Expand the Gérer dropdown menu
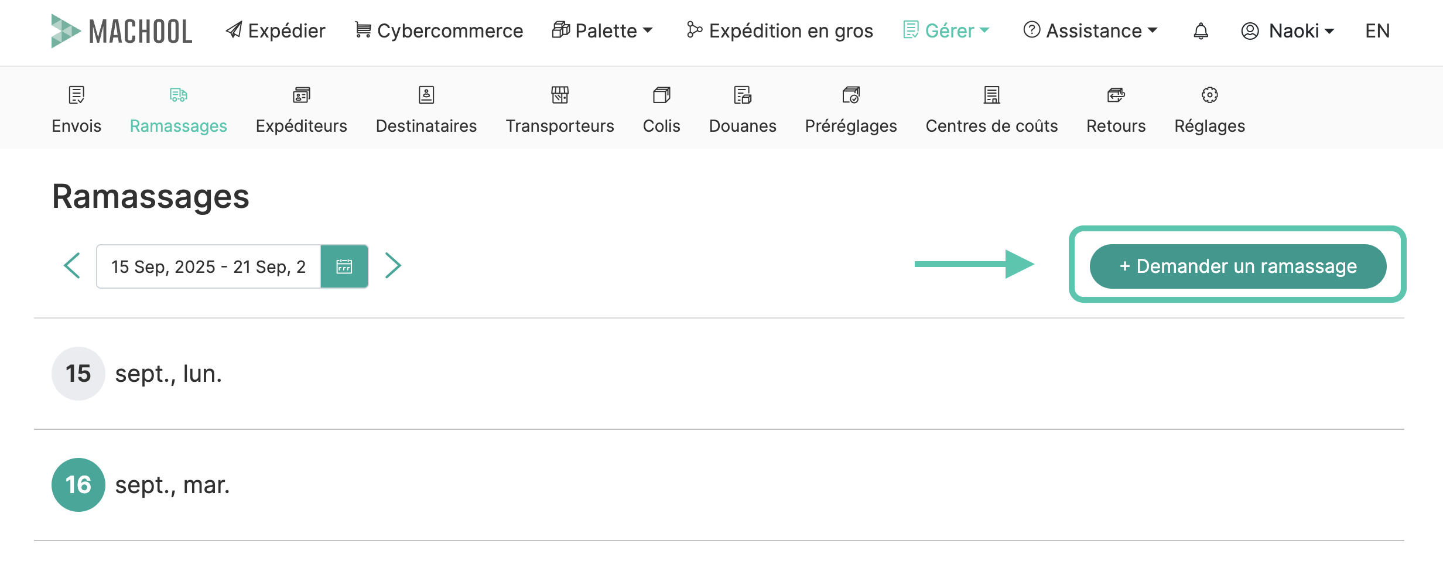The height and width of the screenshot is (561, 1443). (946, 31)
